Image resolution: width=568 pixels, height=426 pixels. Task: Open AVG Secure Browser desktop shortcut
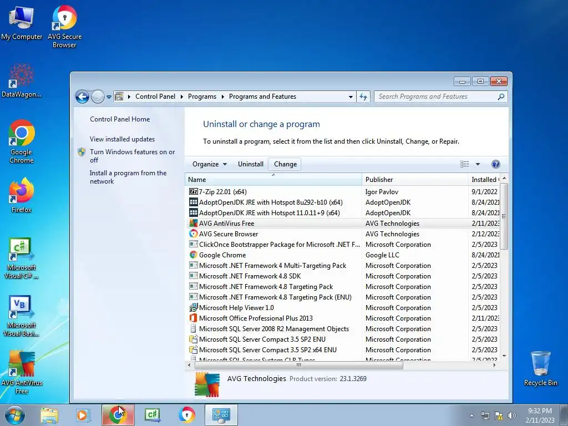point(64,26)
